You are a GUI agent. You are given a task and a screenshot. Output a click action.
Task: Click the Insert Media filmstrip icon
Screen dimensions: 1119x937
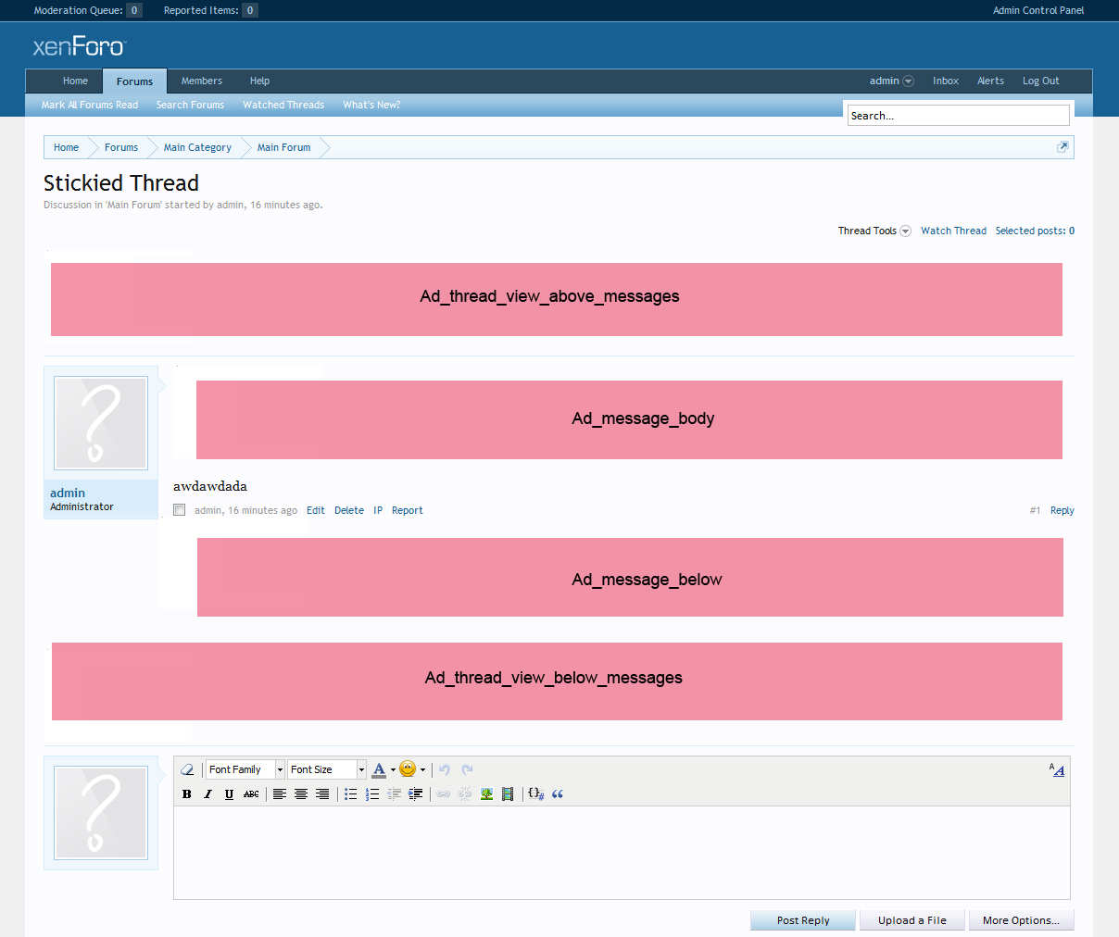[508, 793]
